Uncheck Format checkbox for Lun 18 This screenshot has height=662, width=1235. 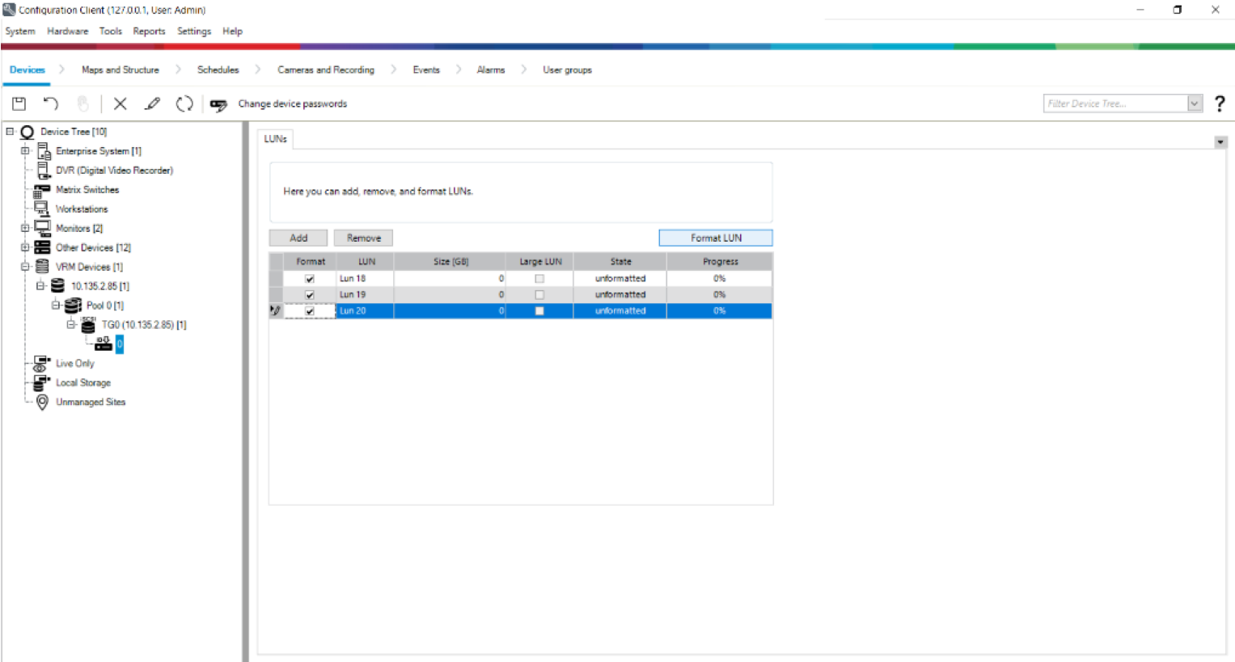pos(310,279)
